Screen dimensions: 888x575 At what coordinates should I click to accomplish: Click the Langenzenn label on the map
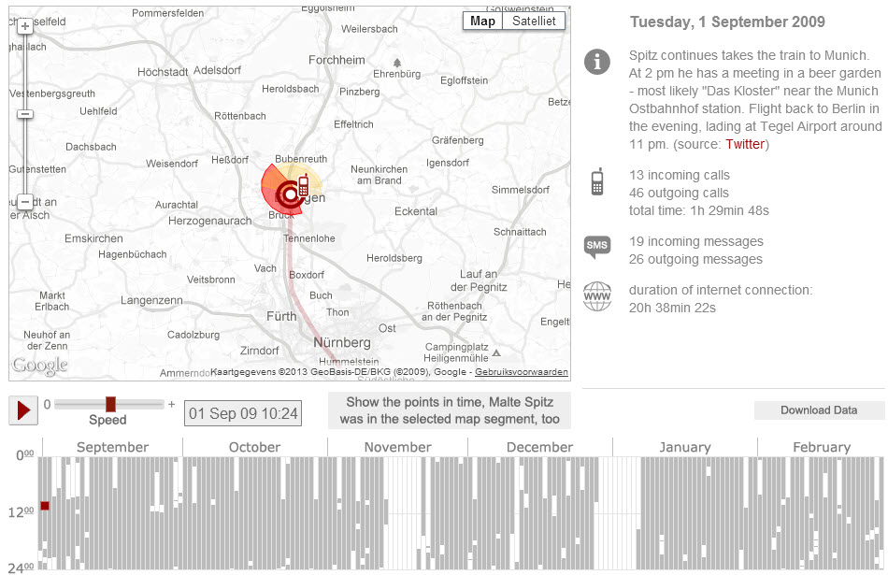coord(151,300)
